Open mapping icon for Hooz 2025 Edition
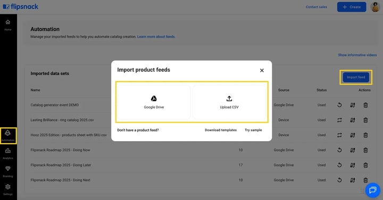 (x=353, y=135)
